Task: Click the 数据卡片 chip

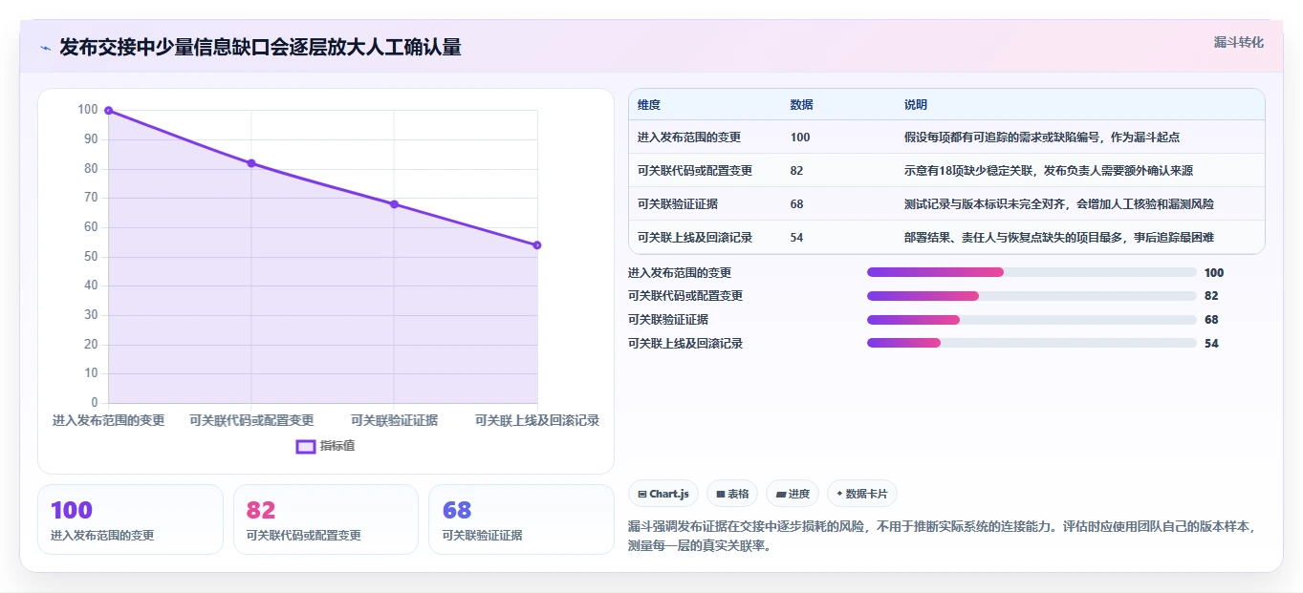Action: tap(862, 494)
